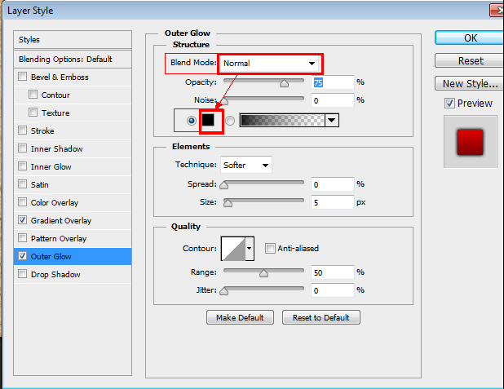Select the solid color radio button

coord(192,121)
